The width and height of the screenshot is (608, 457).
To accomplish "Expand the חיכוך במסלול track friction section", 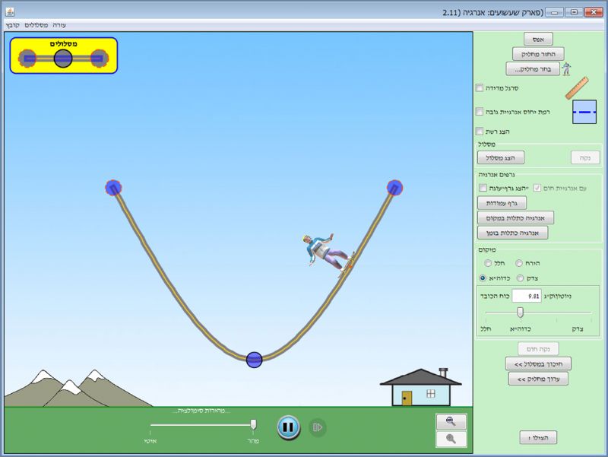I will [x=538, y=363].
